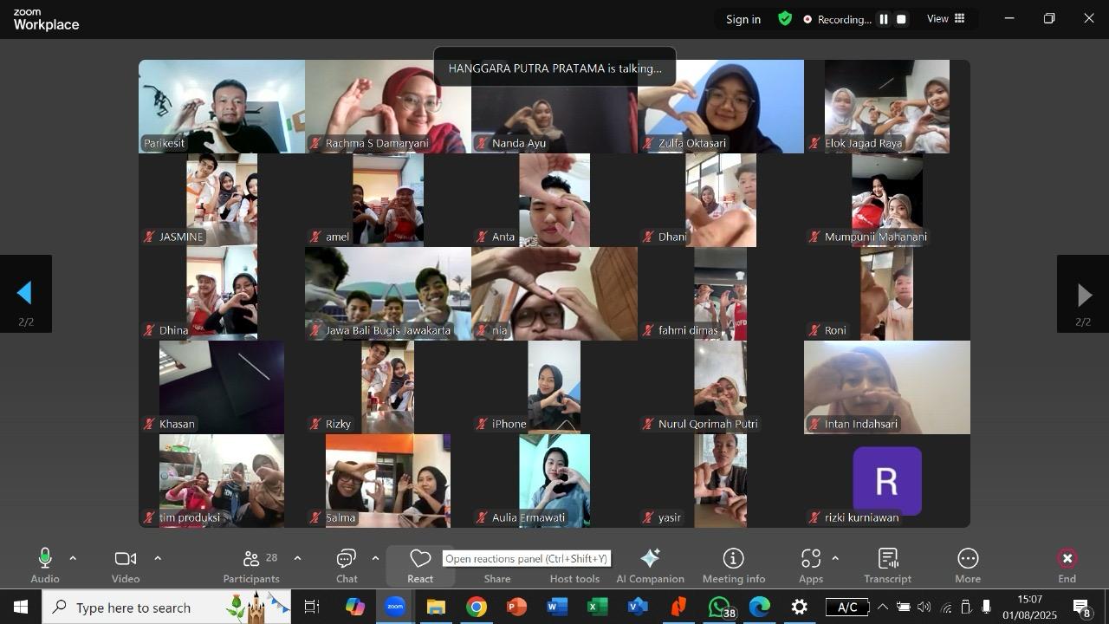Expand audio options arrow next to Audio

73,558
